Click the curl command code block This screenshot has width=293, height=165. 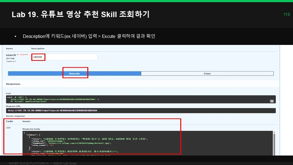click(141, 99)
